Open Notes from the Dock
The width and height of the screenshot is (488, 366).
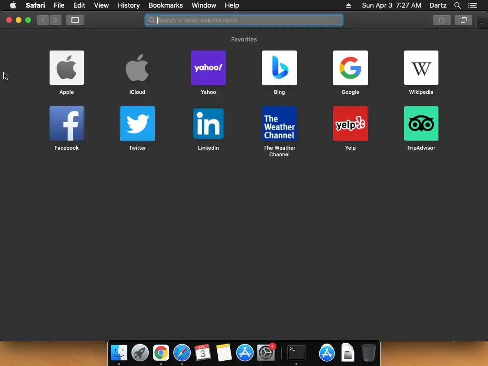[224, 353]
